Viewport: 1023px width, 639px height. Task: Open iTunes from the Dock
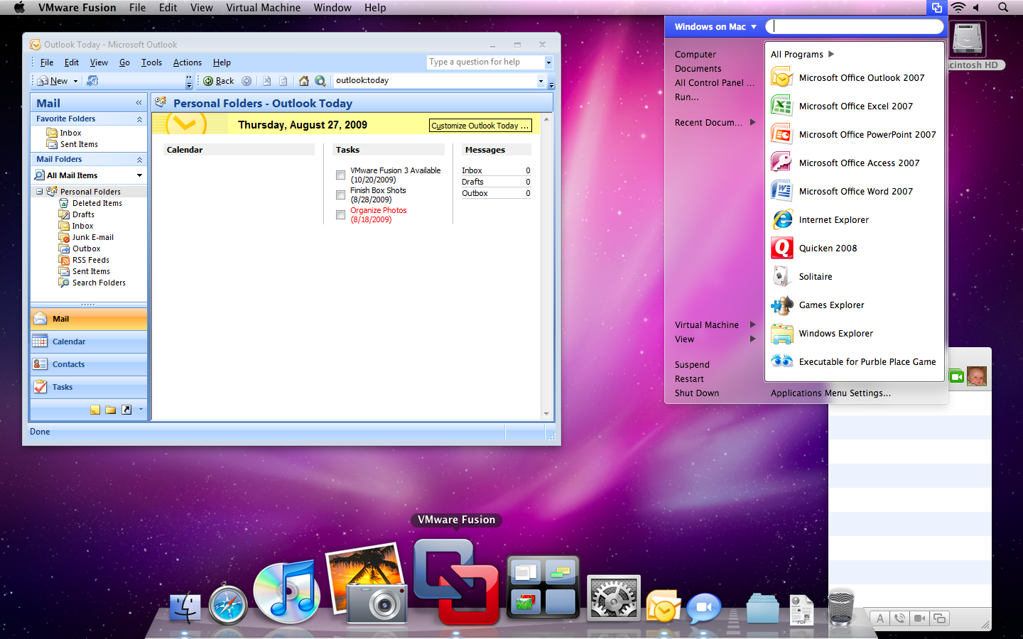(287, 593)
